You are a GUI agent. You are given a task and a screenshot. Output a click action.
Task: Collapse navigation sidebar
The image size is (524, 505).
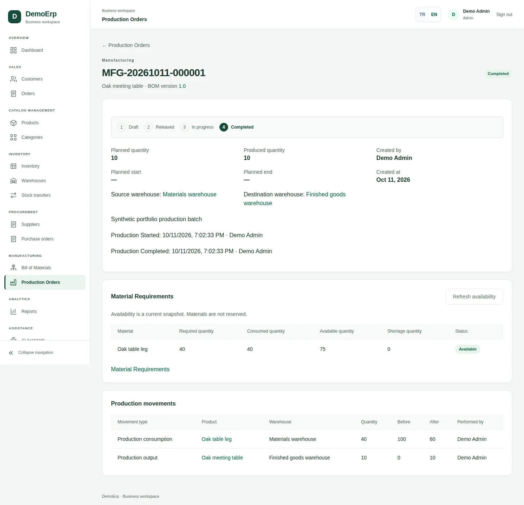click(31, 353)
